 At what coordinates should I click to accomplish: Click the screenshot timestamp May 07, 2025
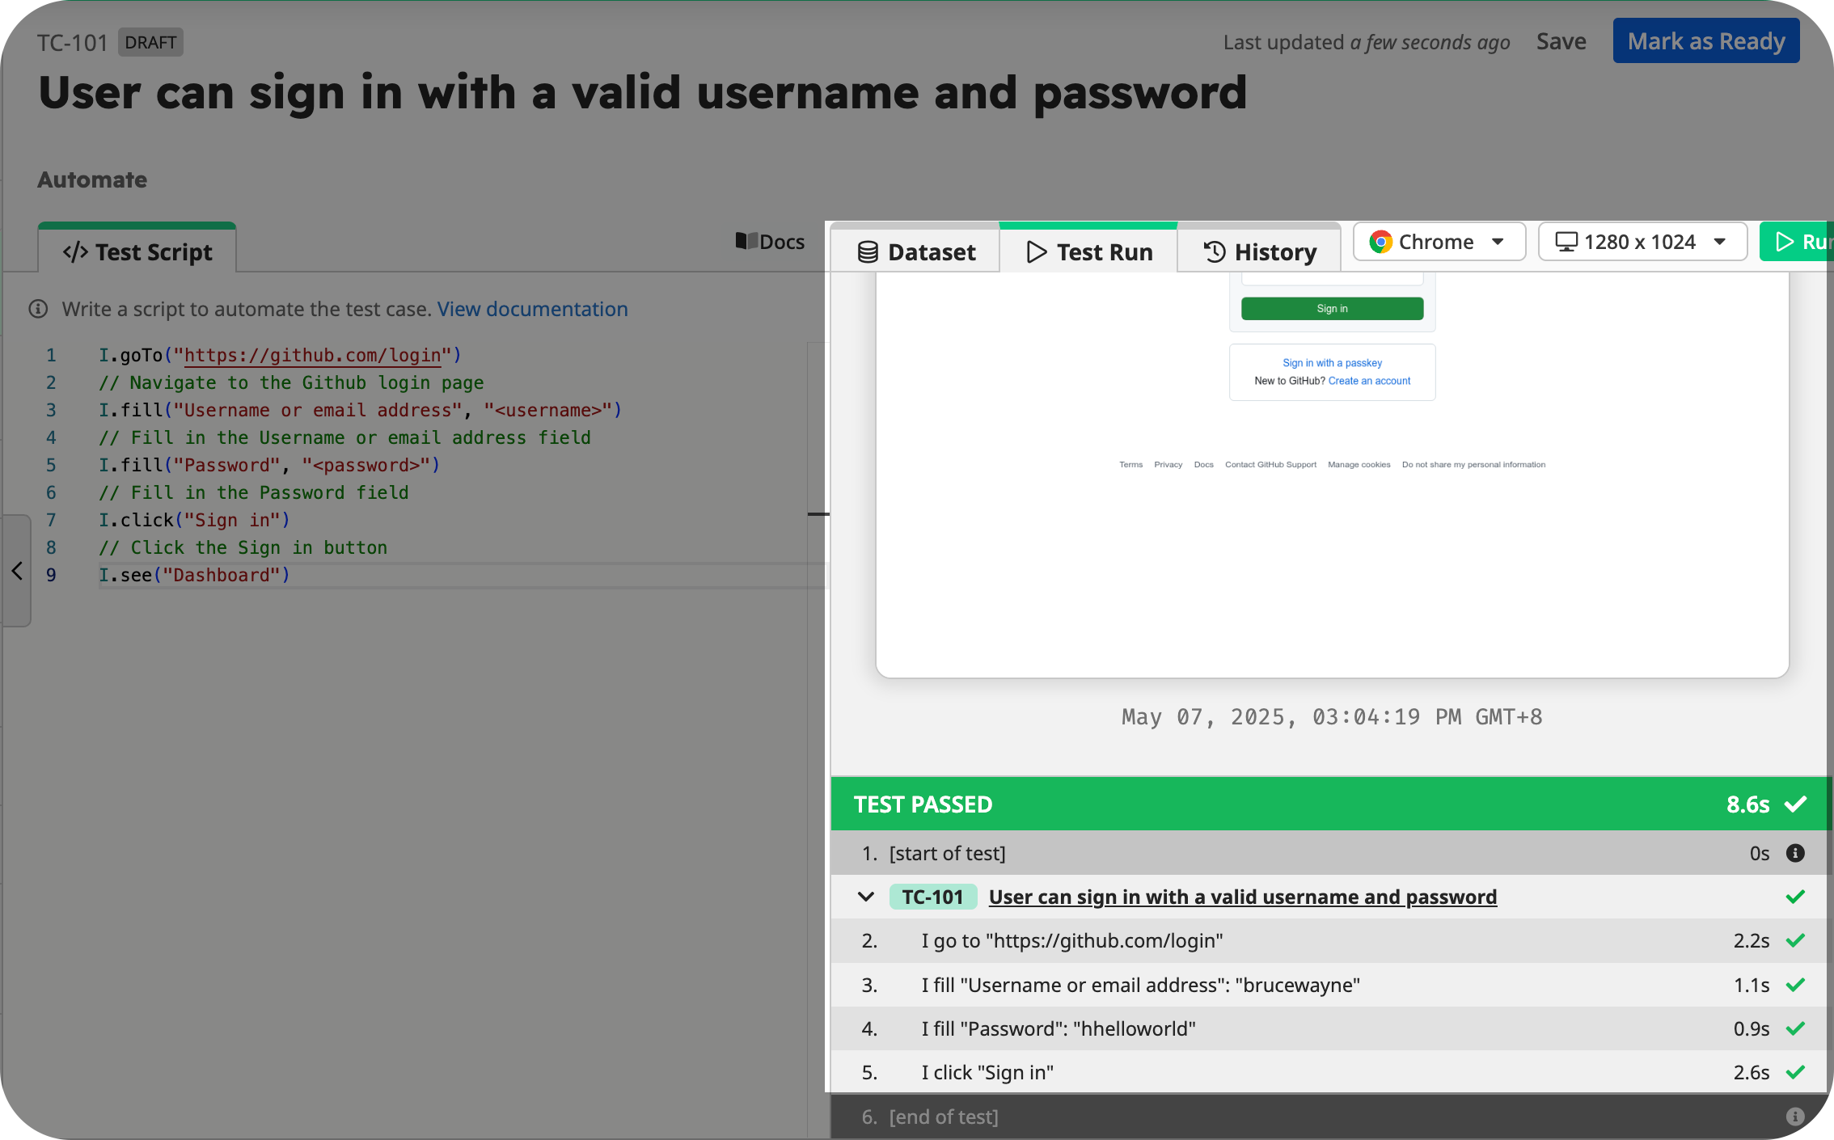[x=1332, y=717]
